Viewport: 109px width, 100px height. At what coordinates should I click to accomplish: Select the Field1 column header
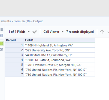[x=59, y=40]
